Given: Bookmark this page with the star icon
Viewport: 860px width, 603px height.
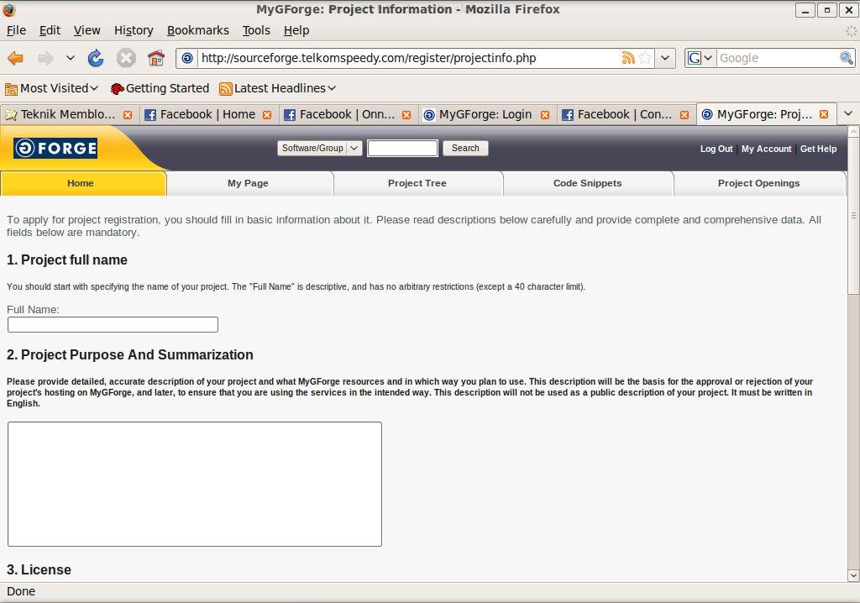Looking at the screenshot, I should [645, 58].
